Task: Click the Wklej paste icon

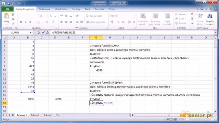Action: tap(7, 16)
